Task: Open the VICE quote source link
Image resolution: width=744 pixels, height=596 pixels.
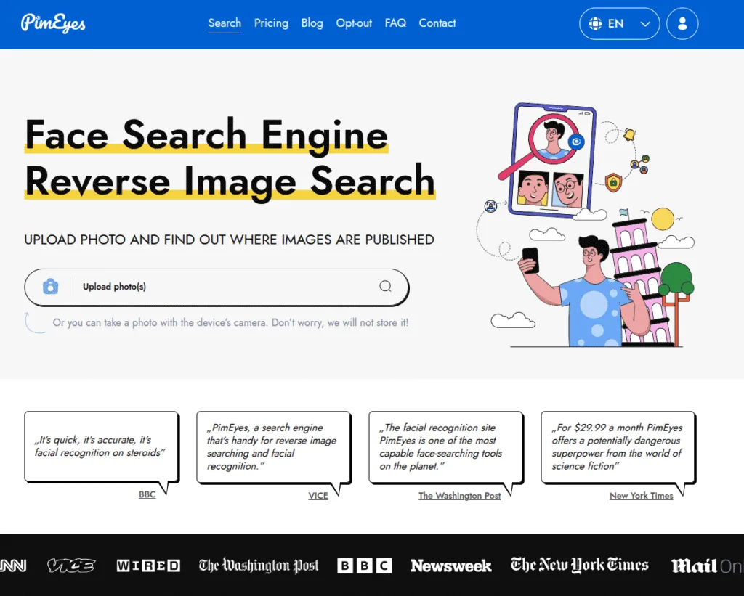Action: (318, 496)
